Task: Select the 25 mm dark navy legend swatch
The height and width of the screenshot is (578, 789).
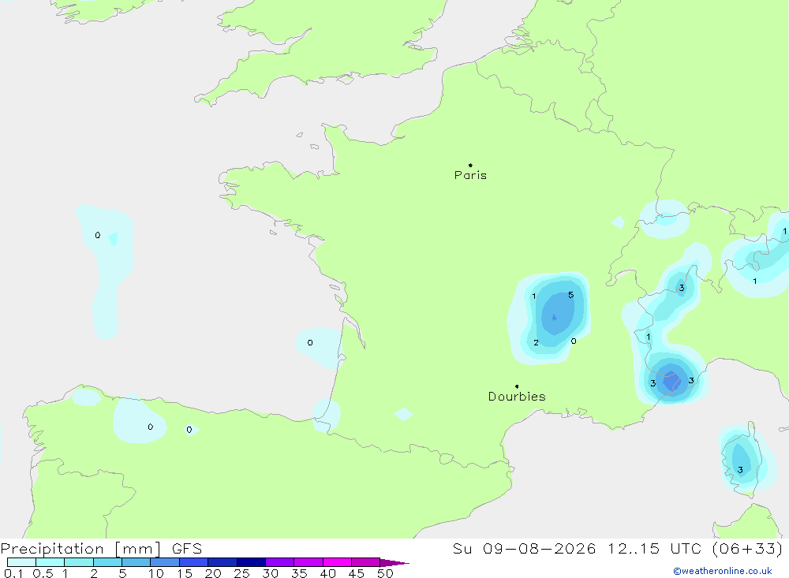Action: click(251, 562)
